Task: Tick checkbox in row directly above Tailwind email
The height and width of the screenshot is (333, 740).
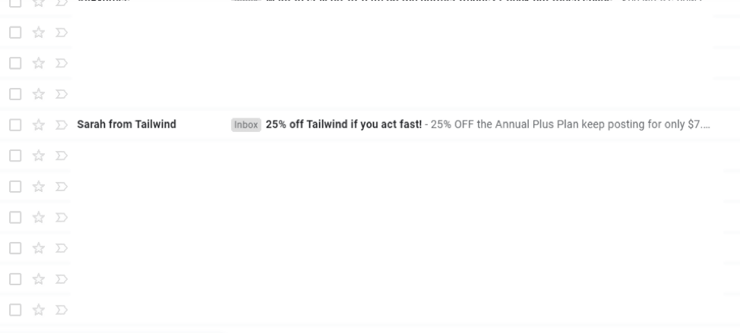Action: pyautogui.click(x=15, y=94)
